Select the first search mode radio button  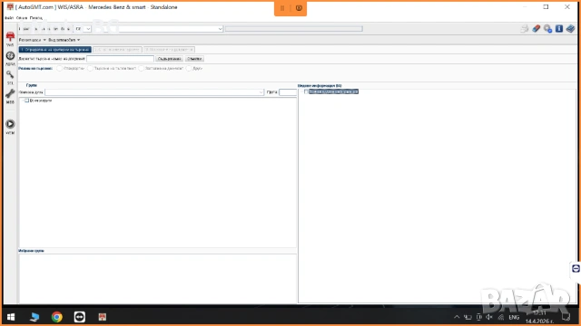[x=59, y=69]
